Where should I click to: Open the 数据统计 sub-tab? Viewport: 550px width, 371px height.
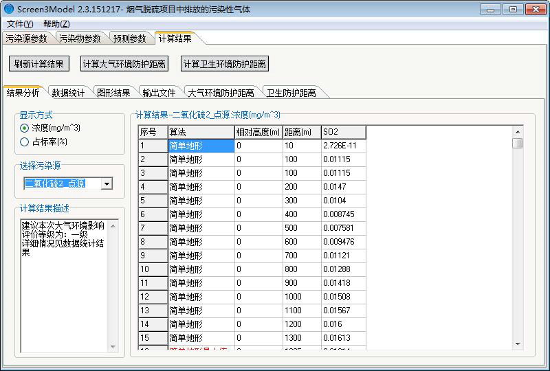(x=68, y=93)
